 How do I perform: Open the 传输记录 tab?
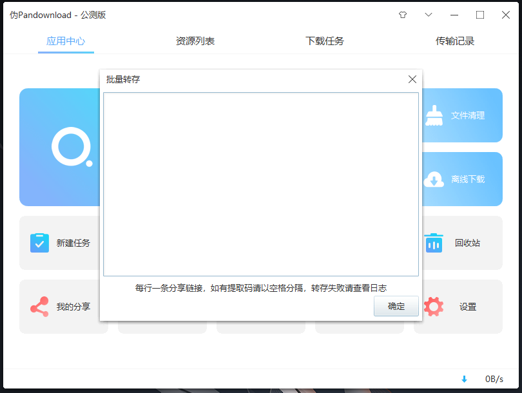click(x=455, y=41)
